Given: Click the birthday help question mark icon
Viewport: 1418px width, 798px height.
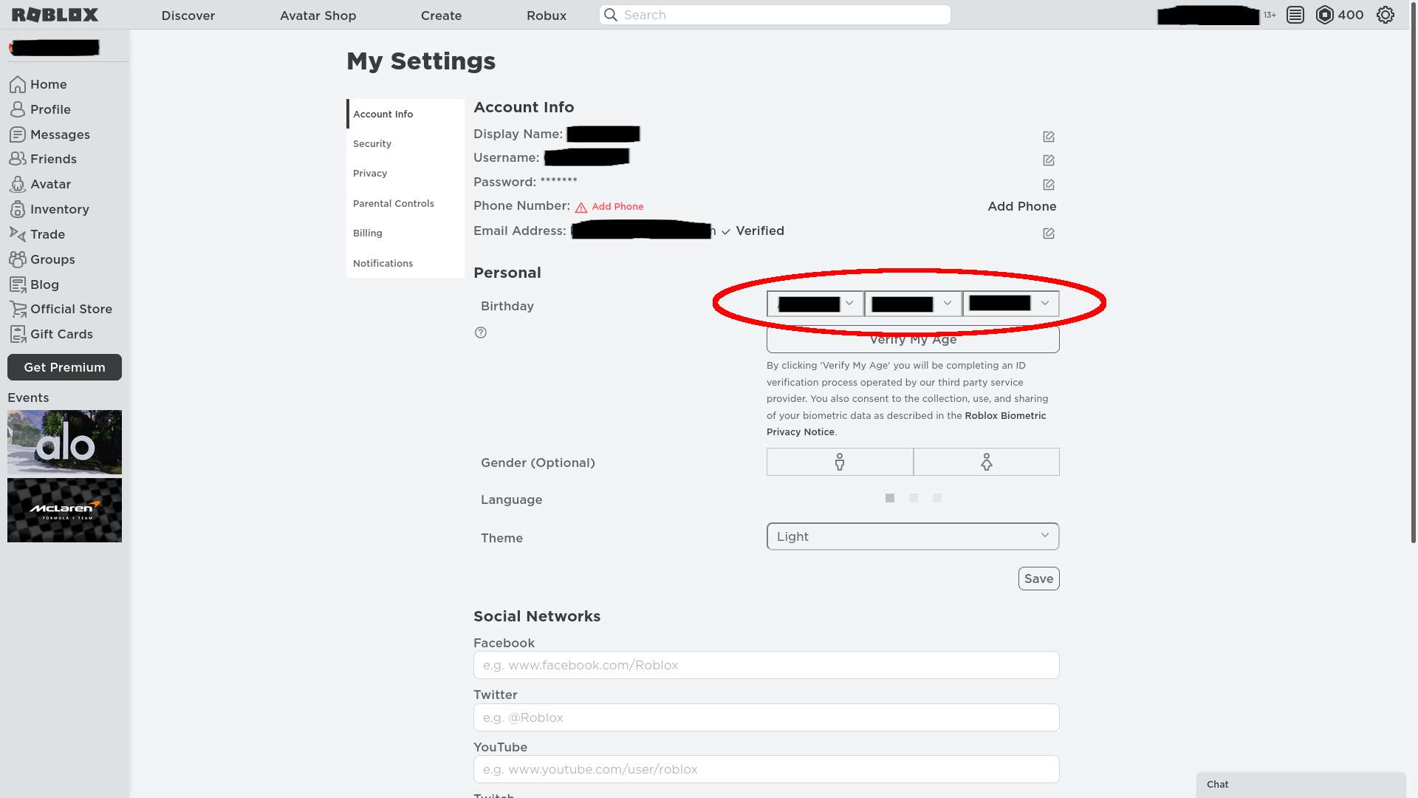Looking at the screenshot, I should tap(481, 332).
